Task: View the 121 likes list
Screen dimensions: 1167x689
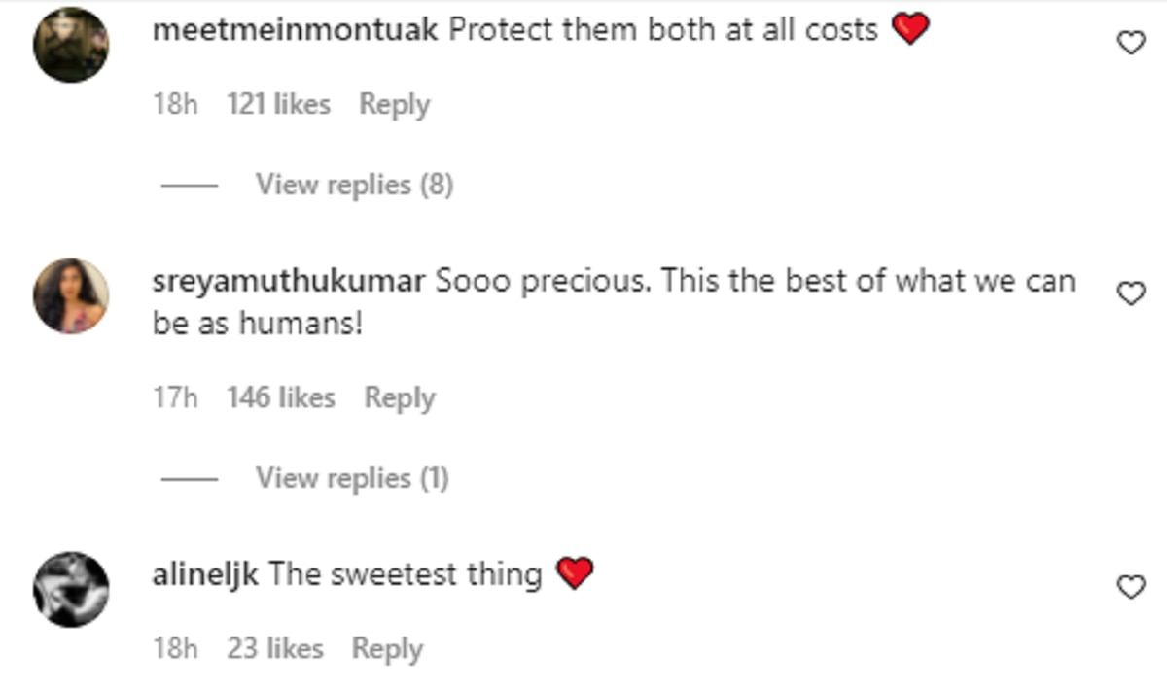Action: point(278,104)
